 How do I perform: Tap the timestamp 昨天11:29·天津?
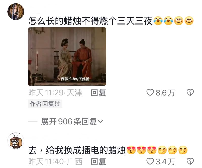[55, 93]
